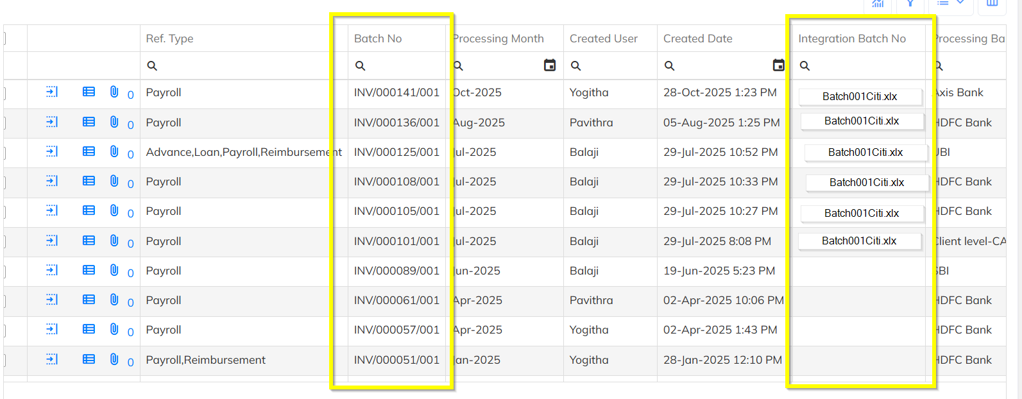Open the Created Date calendar picker
Screen dimensions: 1022x399
[x=778, y=65]
